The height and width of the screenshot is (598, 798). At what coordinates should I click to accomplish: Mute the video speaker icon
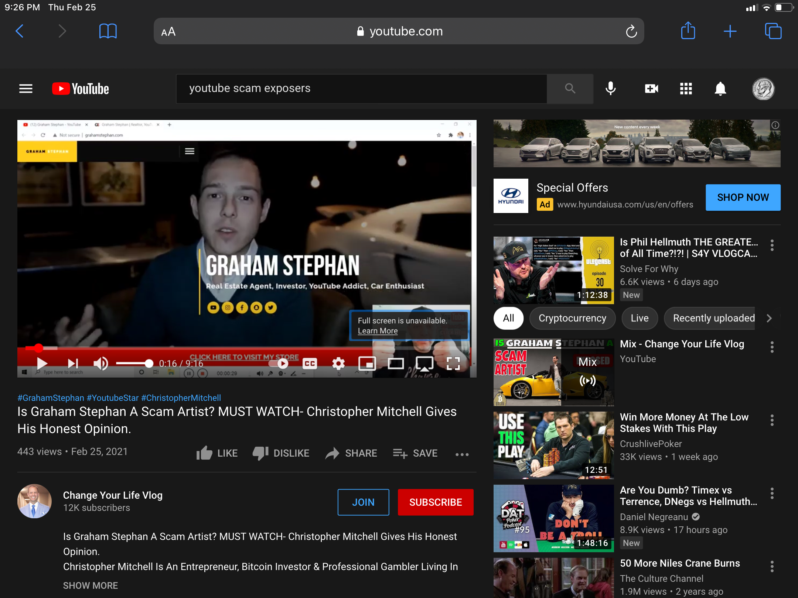click(100, 364)
